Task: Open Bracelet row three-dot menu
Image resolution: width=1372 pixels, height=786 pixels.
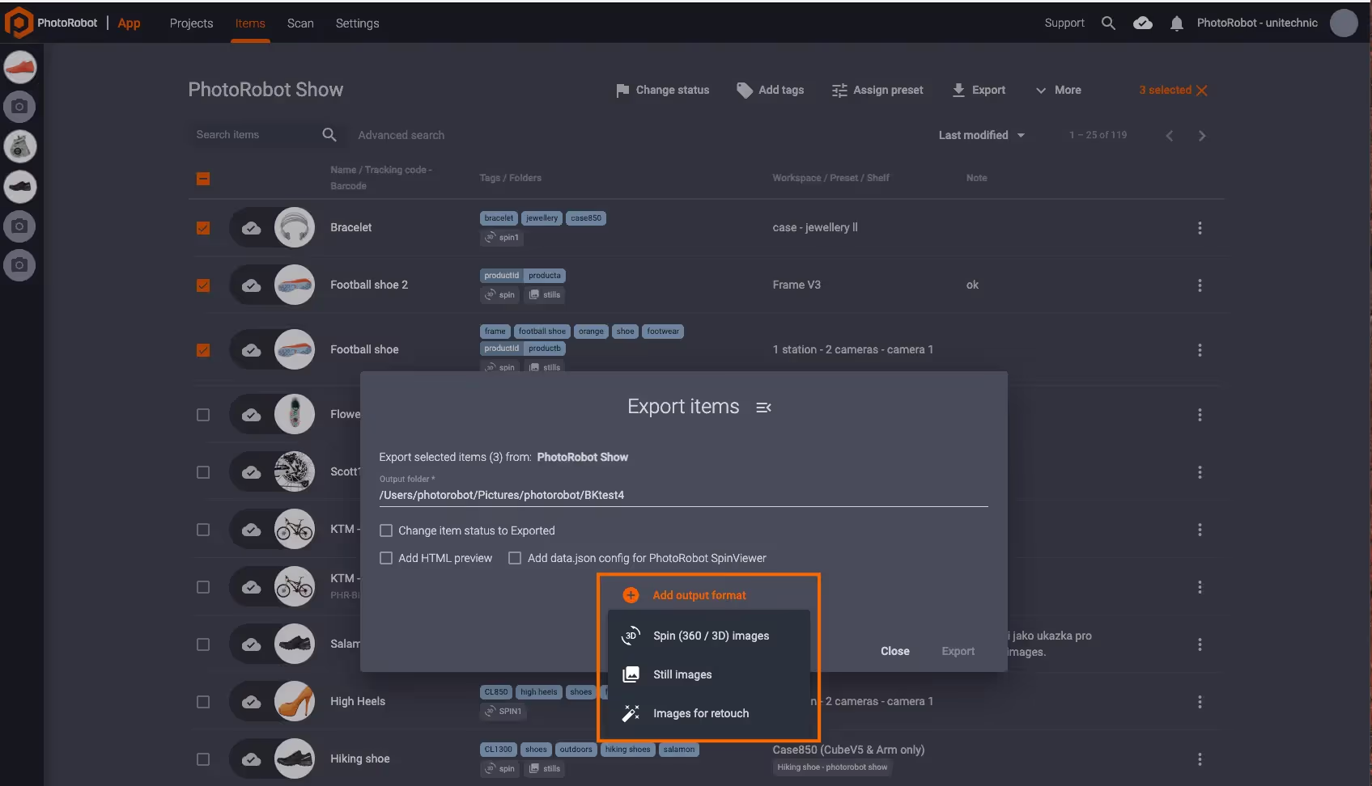Action: coord(1200,228)
